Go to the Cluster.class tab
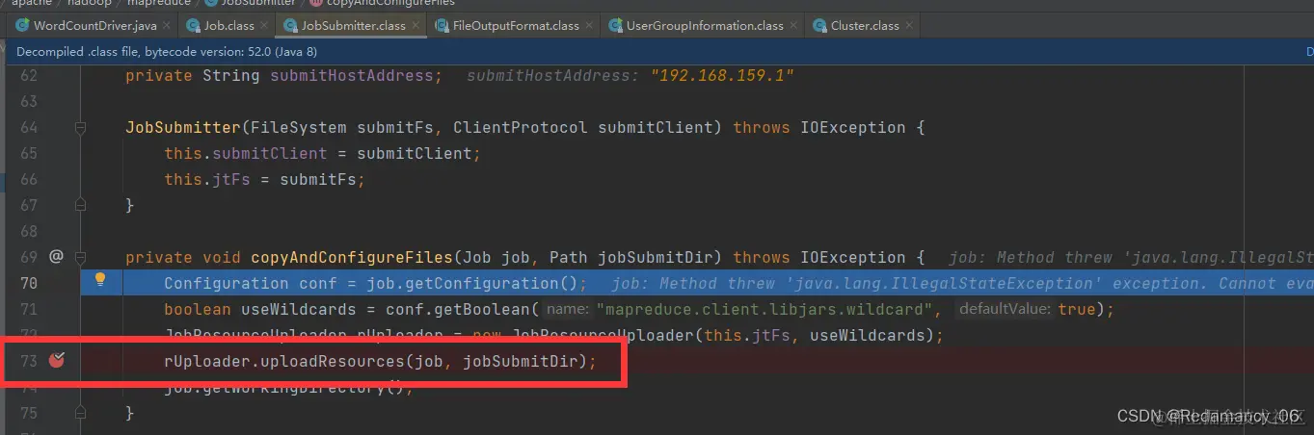 point(863,26)
